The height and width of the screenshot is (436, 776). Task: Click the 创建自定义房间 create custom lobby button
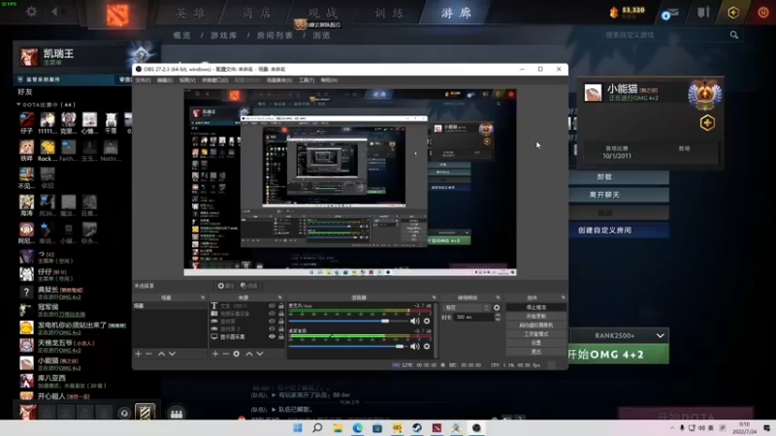(x=619, y=231)
